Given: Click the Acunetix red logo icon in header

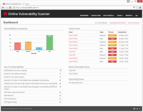Looking at the screenshot, I should [x=5, y=14].
